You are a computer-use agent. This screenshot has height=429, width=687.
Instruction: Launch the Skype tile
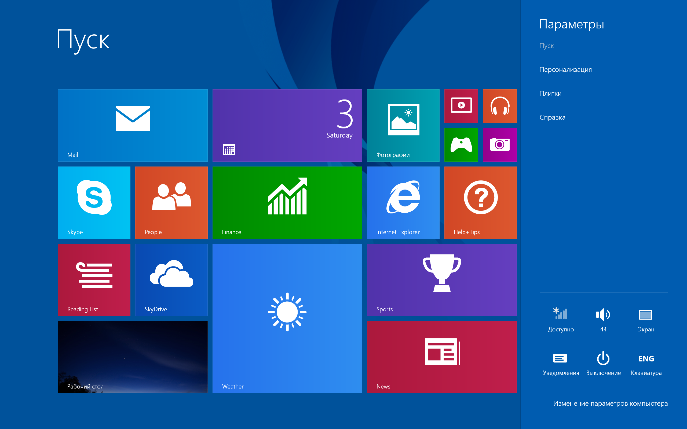coord(94,203)
